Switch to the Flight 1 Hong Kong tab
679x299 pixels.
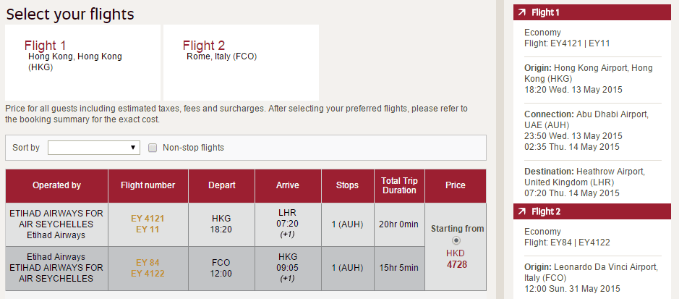(82, 62)
